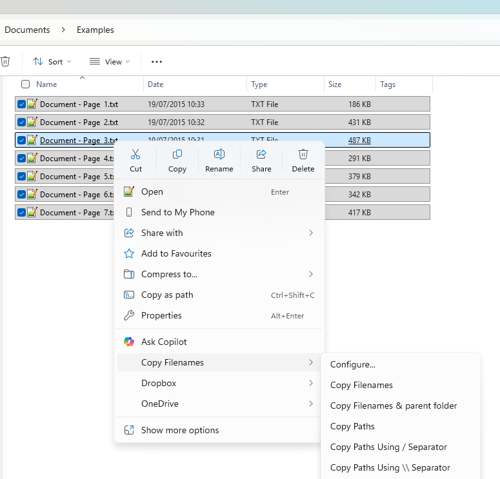Click the Size column header
This screenshot has width=500, height=479.
pyautogui.click(x=335, y=84)
